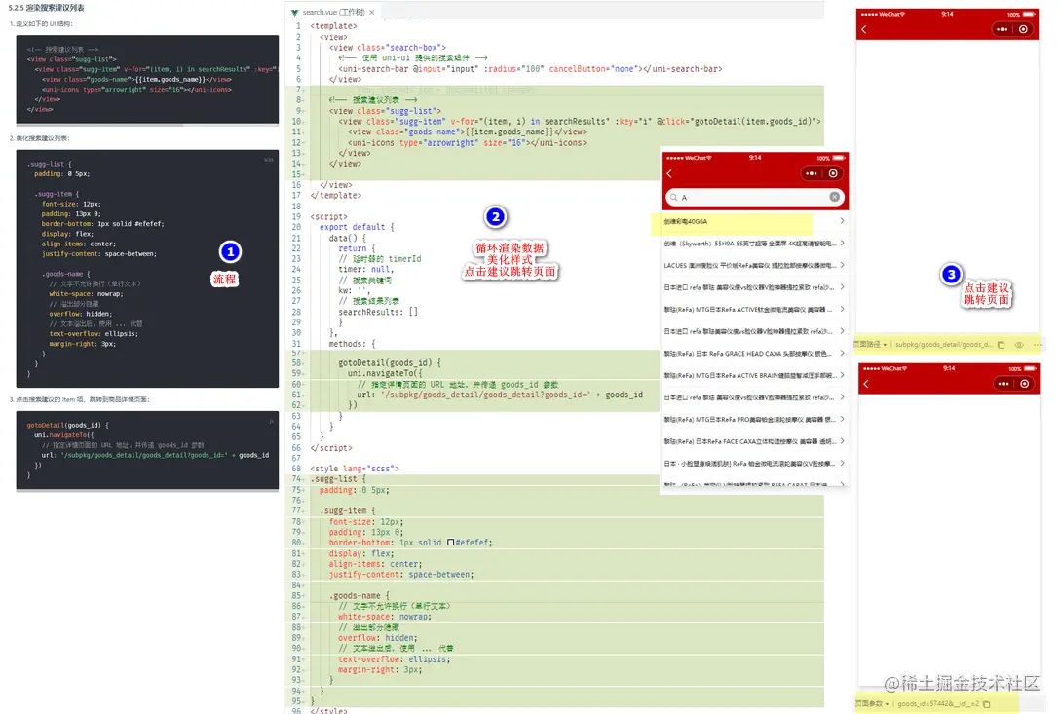Image resolution: width=1061 pixels, height=714 pixels.
Task: Toggle the eye preview icon beside page path
Action: [1019, 345]
